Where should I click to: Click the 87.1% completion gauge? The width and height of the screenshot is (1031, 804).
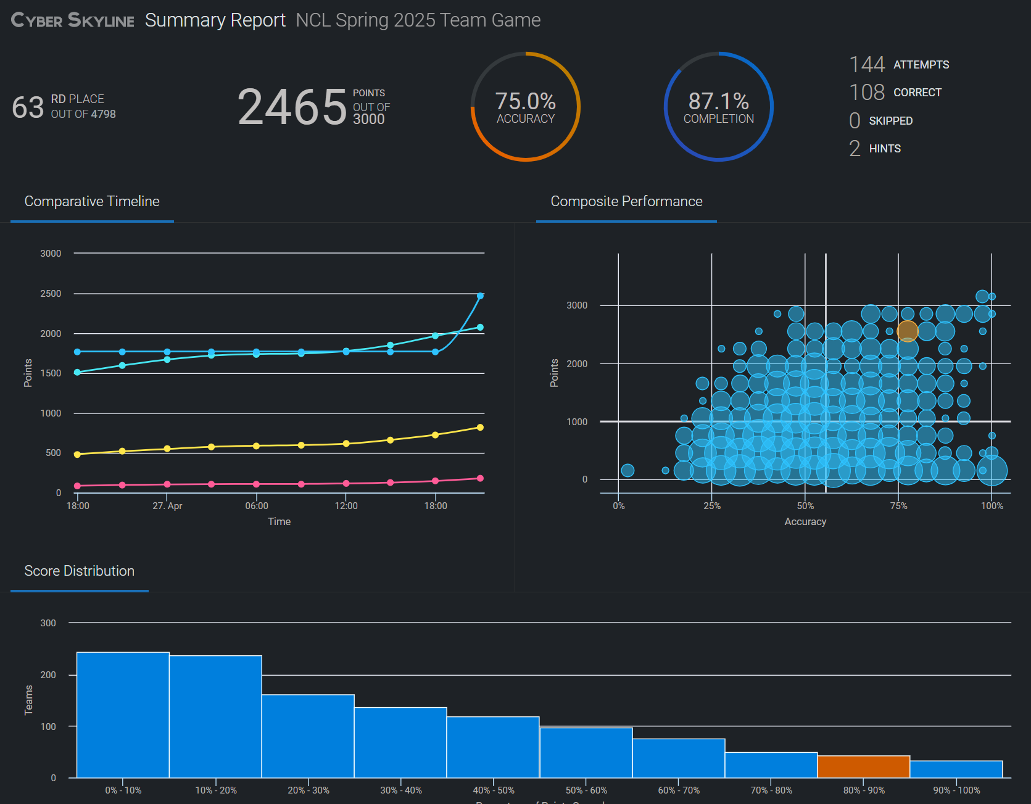coord(719,107)
